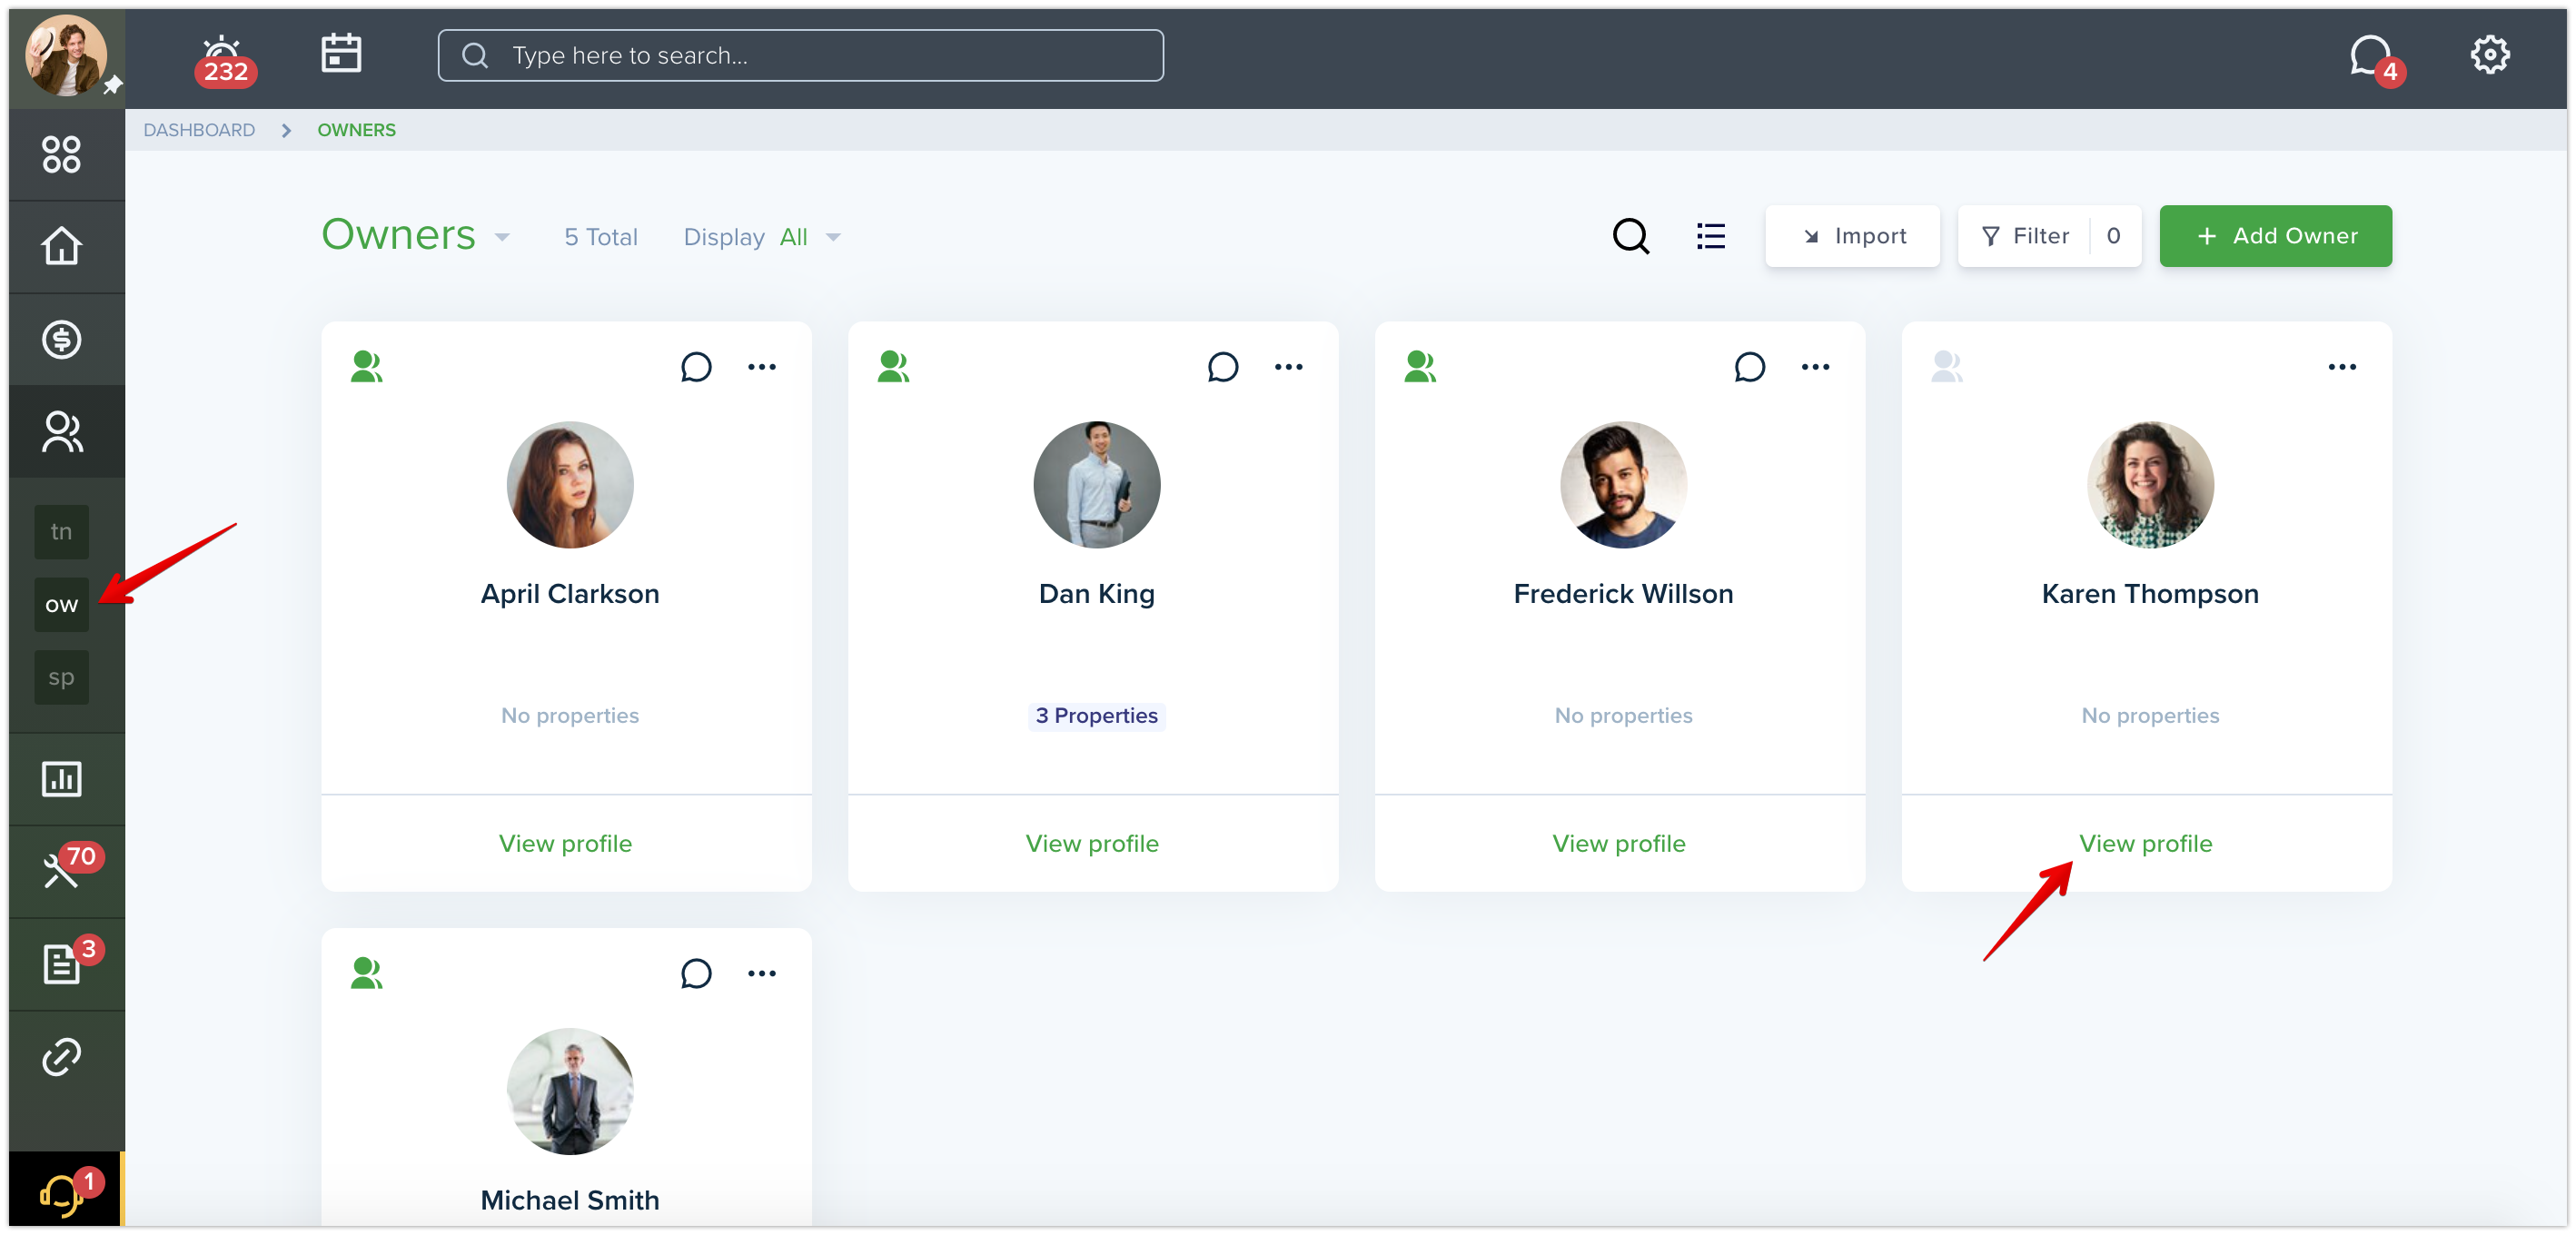View profile of Frederick Willson
The height and width of the screenshot is (1235, 2576).
pos(1619,843)
